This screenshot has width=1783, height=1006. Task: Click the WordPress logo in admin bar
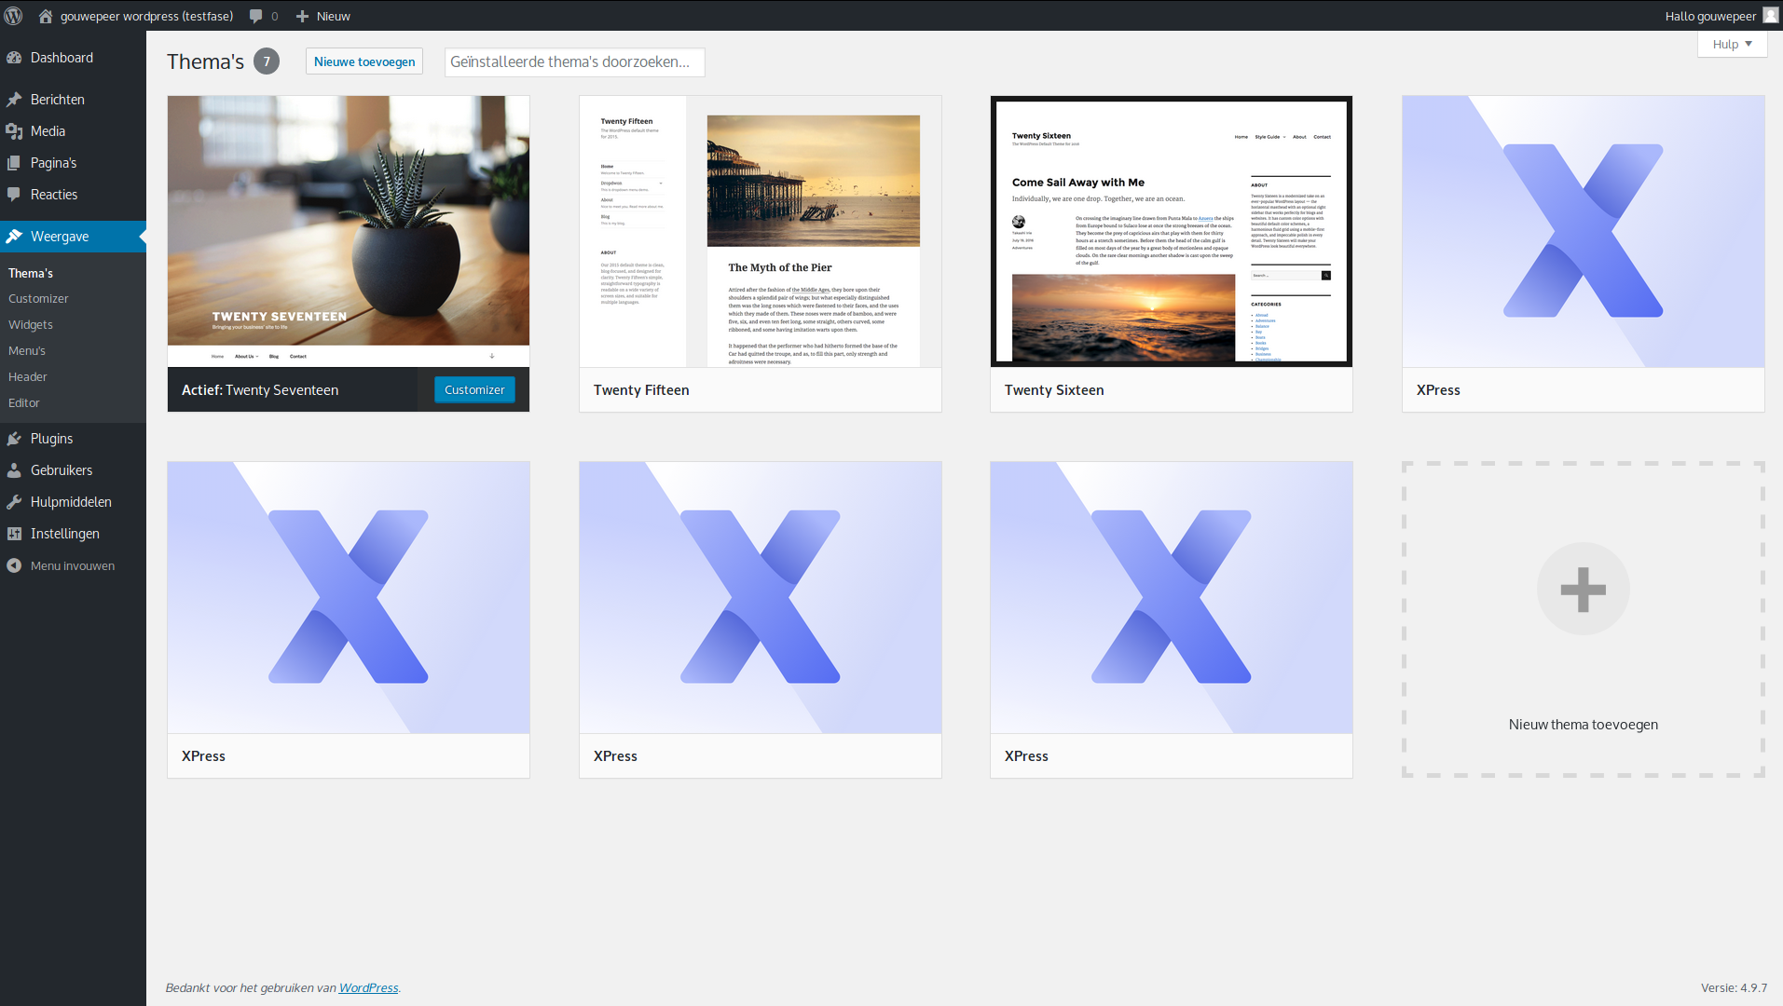pyautogui.click(x=13, y=15)
